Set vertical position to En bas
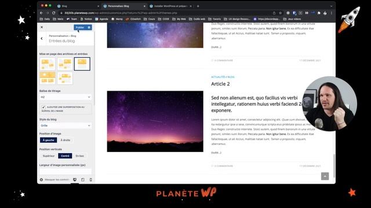 pos(80,156)
